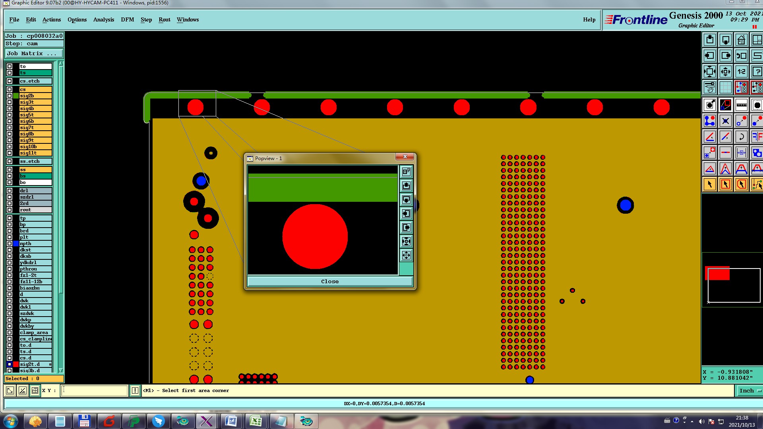Viewport: 763px width, 429px height.
Task: Toggle checkbox for sig2b layer
Action: click(10, 96)
